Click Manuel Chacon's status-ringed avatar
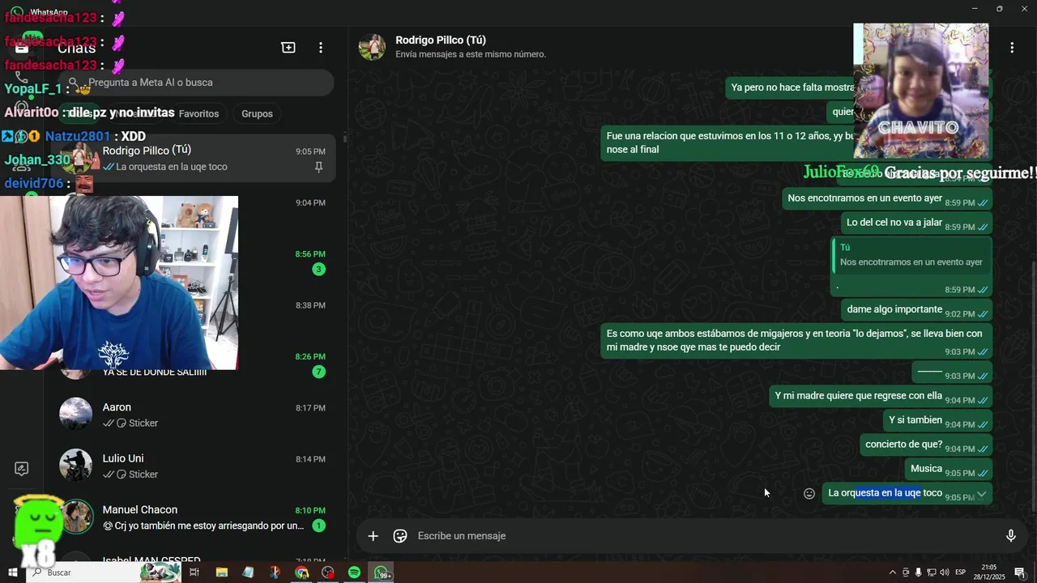 point(76,516)
